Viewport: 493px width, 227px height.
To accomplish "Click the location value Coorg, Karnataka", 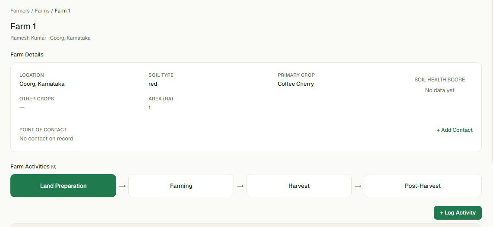I will (42, 84).
